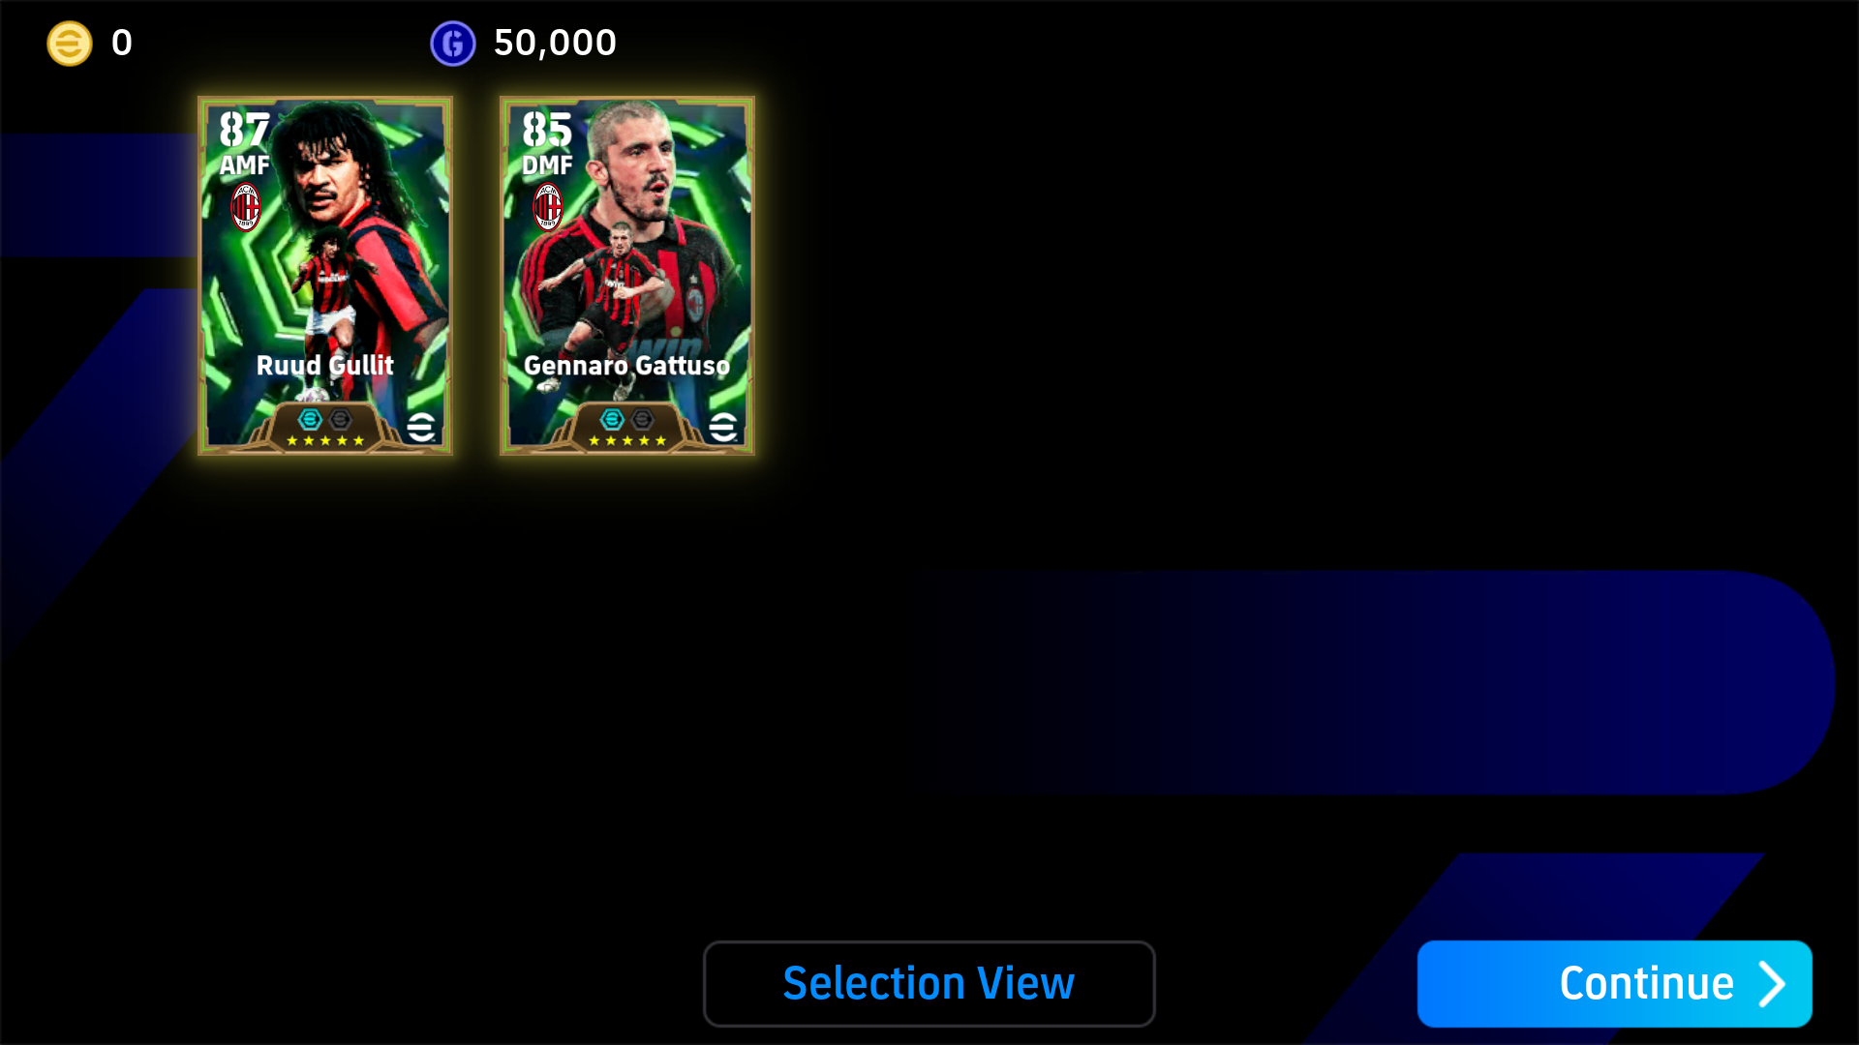Click the Continue button label
Image resolution: width=1859 pixels, height=1045 pixels.
(1646, 984)
